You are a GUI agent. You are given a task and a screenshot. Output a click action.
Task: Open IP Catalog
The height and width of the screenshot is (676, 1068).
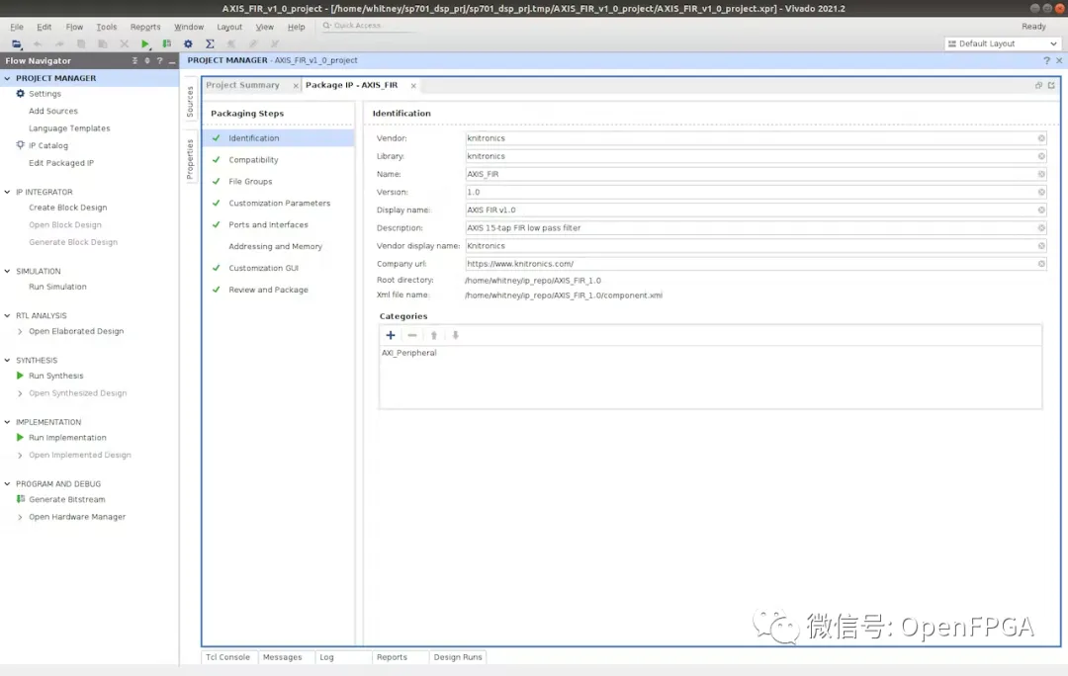click(x=48, y=145)
